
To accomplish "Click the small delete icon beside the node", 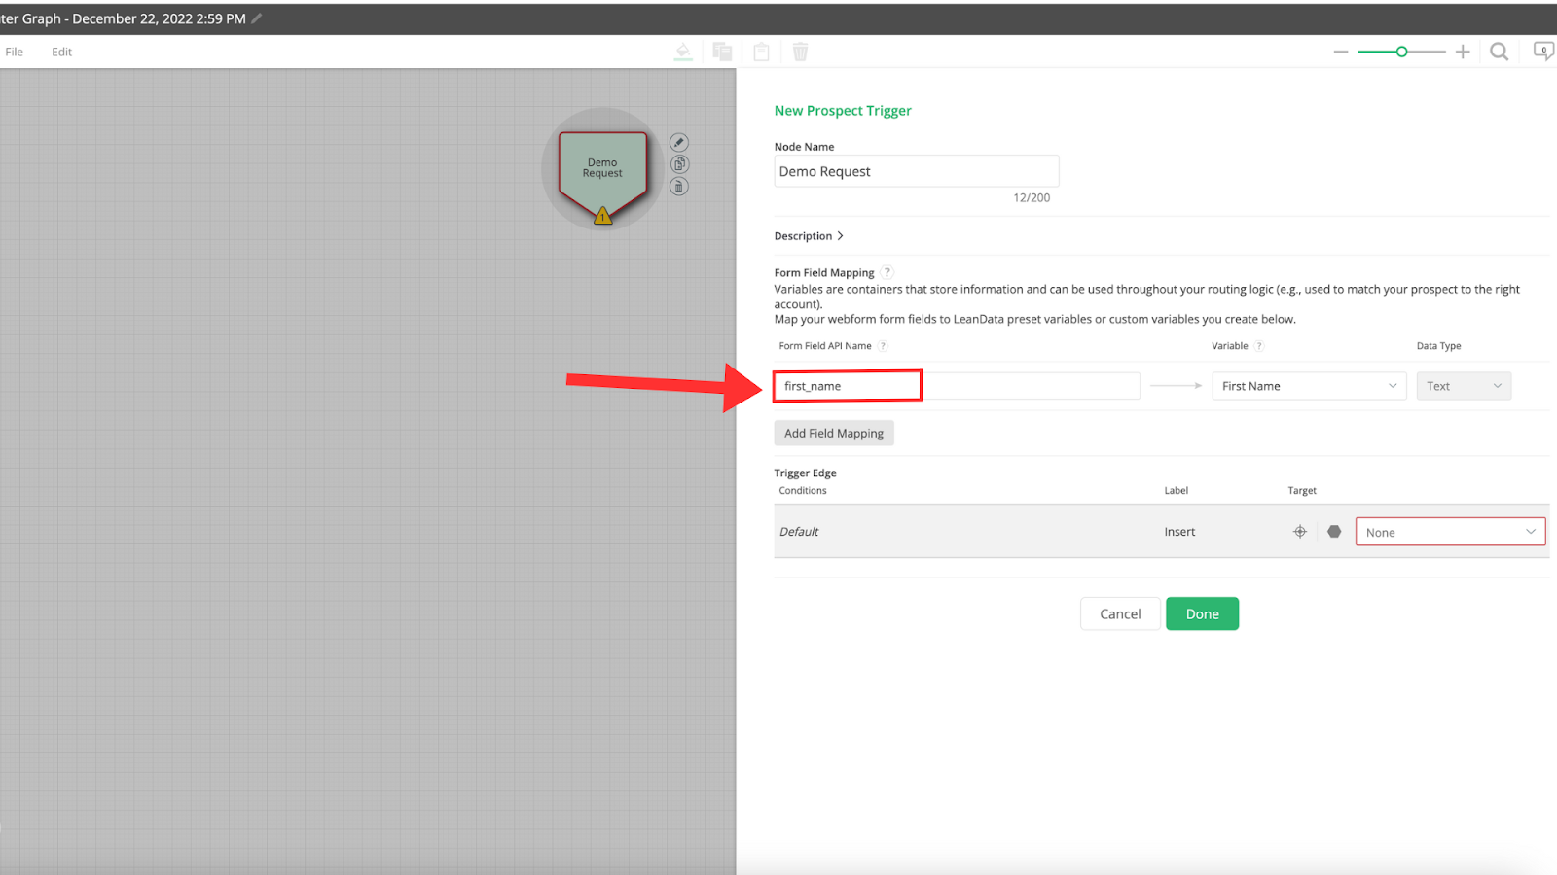I will pos(679,187).
